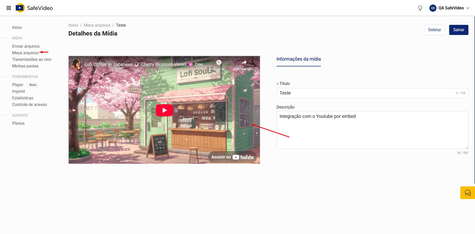Screen dimensions: 475x234
Task: Click the Descrição textarea resize handle
Action: click(467, 147)
